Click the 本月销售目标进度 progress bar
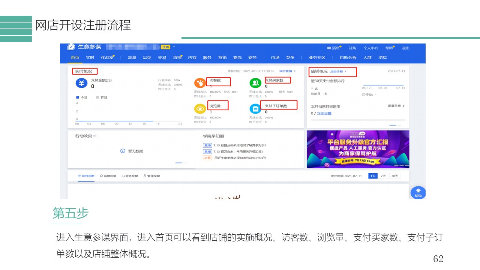480x270 pixels. 358,120
